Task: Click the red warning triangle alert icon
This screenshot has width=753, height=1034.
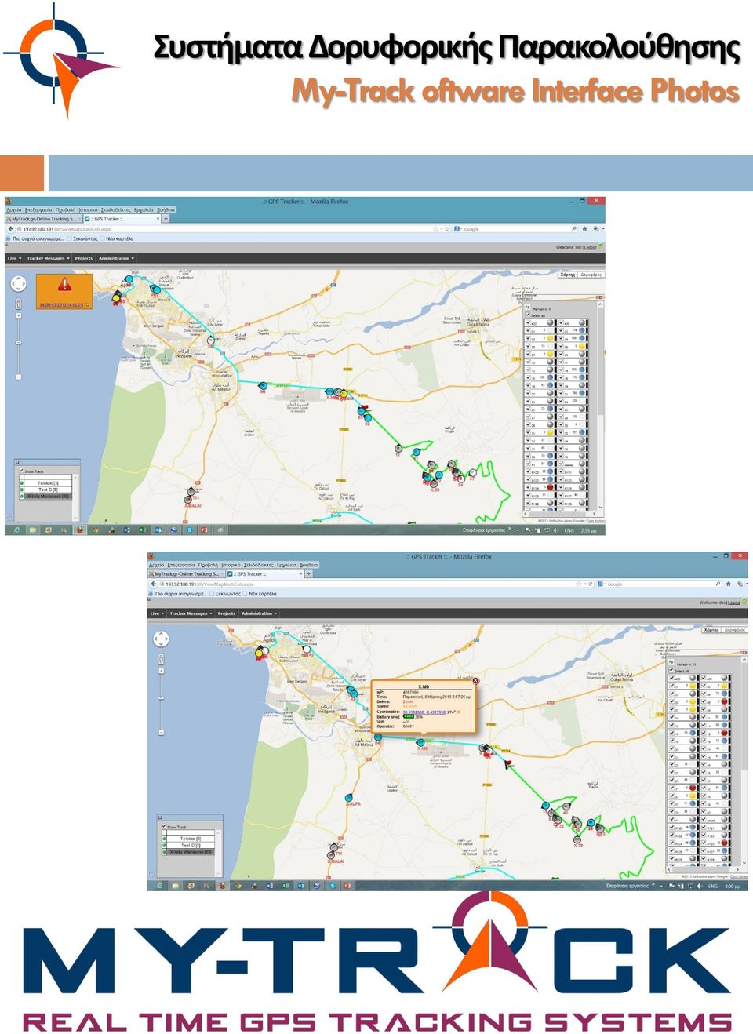Action: coord(64,286)
